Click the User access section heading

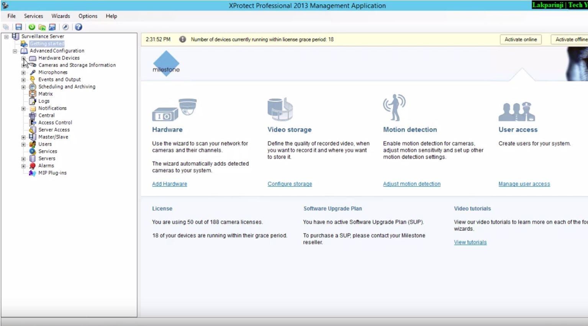518,130
